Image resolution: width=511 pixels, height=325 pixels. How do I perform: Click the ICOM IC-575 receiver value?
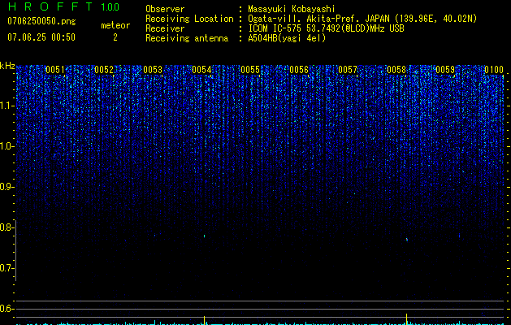tap(326, 28)
